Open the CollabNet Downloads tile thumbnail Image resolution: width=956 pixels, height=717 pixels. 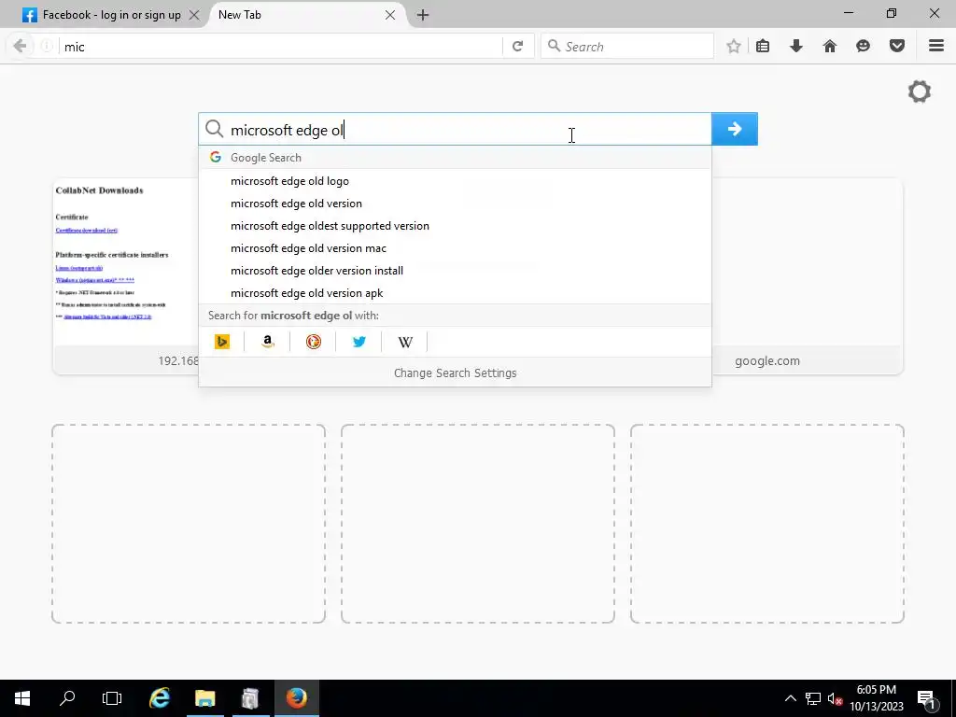tap(126, 262)
